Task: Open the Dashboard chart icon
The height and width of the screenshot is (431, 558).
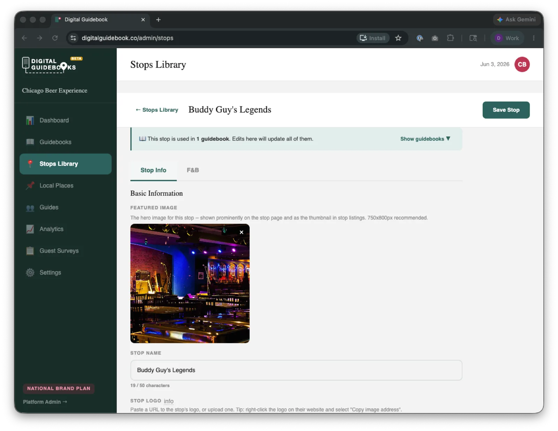Action: point(30,120)
